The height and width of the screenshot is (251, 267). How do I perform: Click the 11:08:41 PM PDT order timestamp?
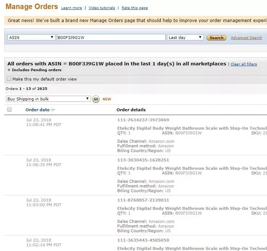coord(44,125)
